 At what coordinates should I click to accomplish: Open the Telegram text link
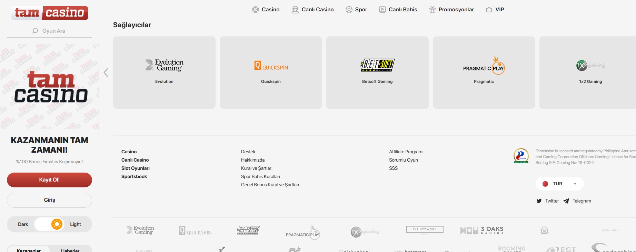pyautogui.click(x=582, y=201)
